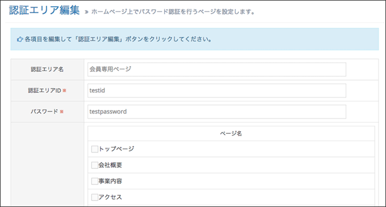The height and width of the screenshot is (207, 386).
Task: Click the アクセス label text
Action: point(110,197)
